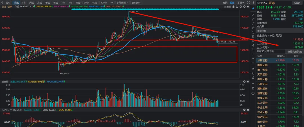The width and height of the screenshot is (304, 127).
Task: Click the edit drawing pencil icon
Action: [253, 77]
